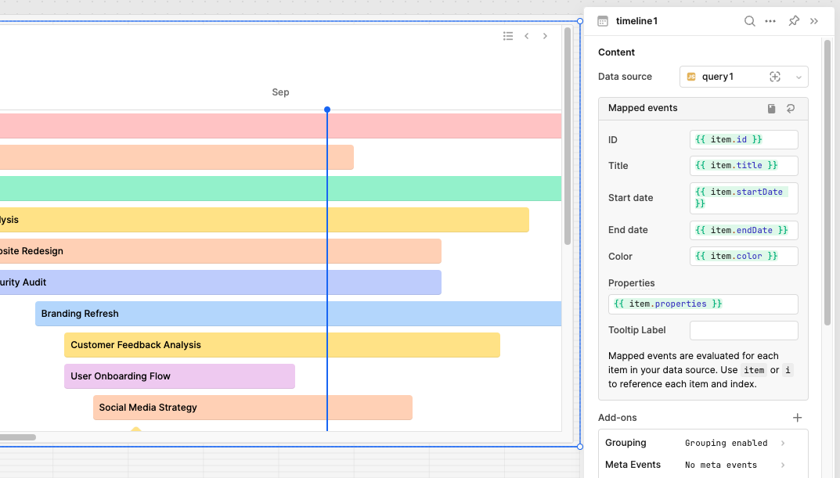Pin the inspector panel
This screenshot has height=478, width=840.
point(793,21)
